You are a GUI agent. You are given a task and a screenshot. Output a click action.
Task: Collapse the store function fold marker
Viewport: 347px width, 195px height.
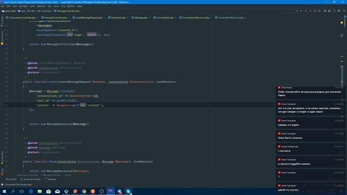(x=15, y=82)
